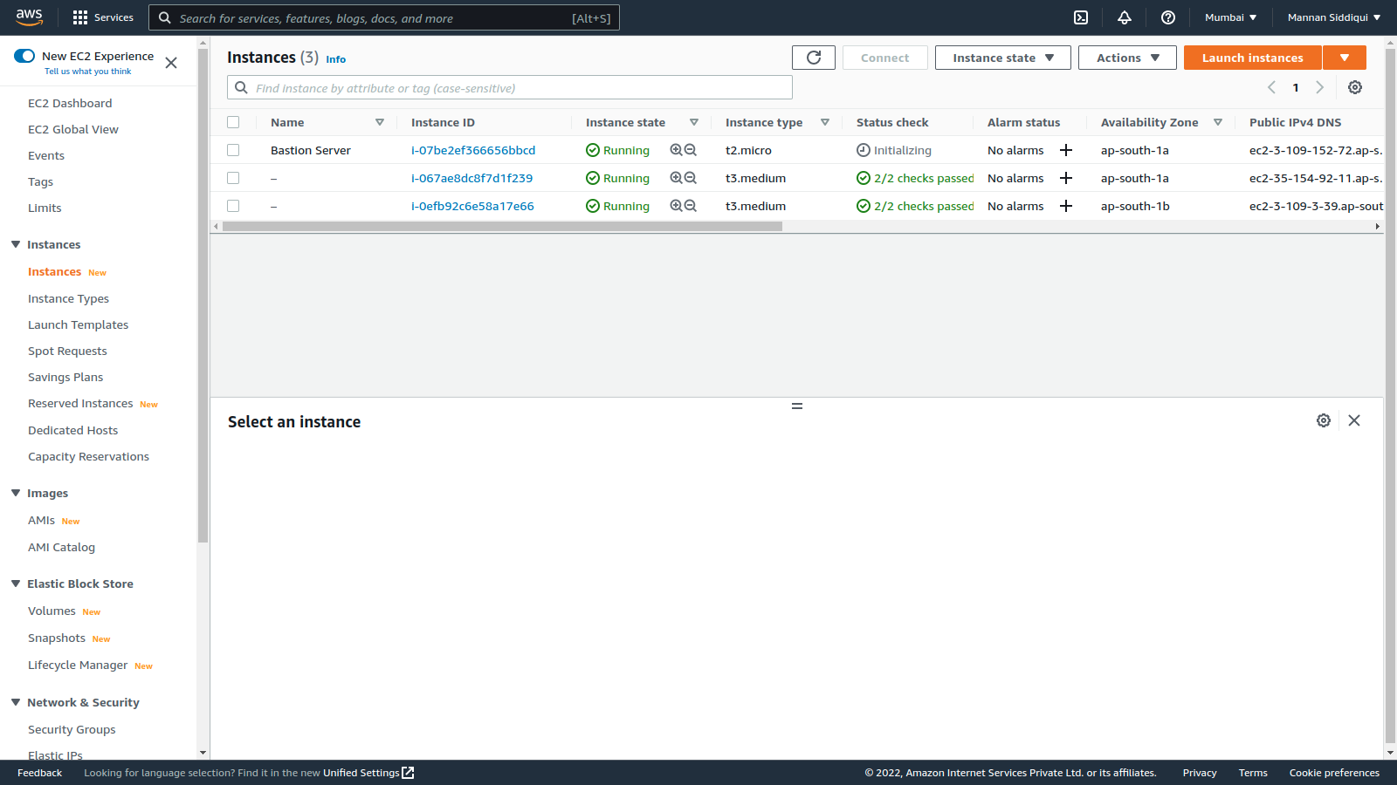This screenshot has width=1397, height=785.
Task: Click the instance search input field
Action: 509,87
